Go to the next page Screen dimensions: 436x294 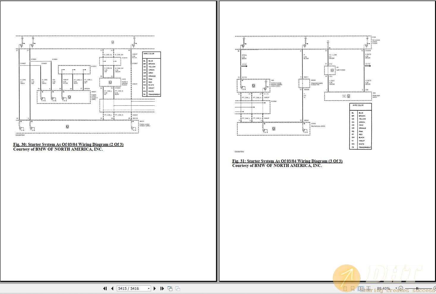pyautogui.click(x=155, y=288)
